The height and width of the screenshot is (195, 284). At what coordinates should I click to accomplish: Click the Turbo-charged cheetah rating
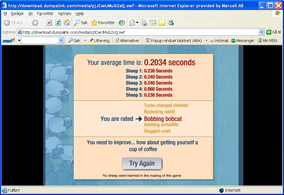pos(166,105)
